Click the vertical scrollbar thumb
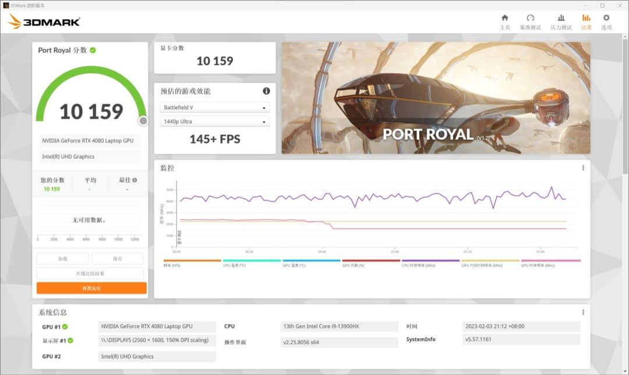This screenshot has width=629, height=375. coord(625,107)
